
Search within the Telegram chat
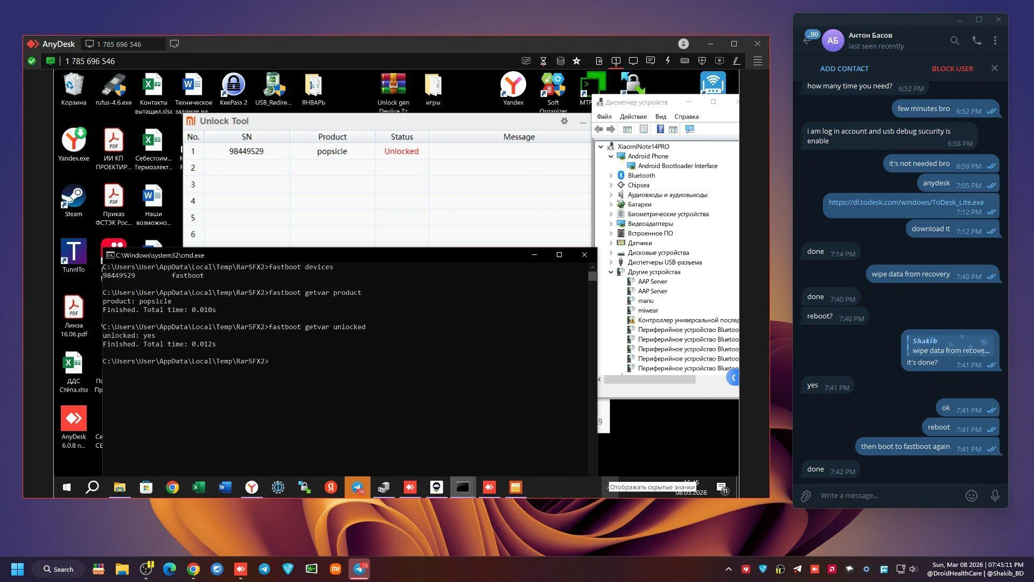(955, 40)
